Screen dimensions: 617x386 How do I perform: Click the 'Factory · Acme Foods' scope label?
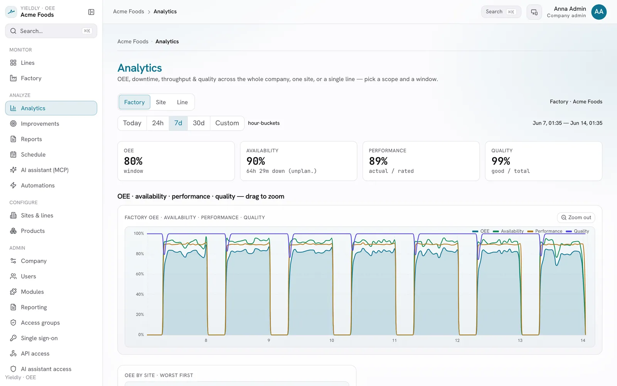(x=576, y=102)
